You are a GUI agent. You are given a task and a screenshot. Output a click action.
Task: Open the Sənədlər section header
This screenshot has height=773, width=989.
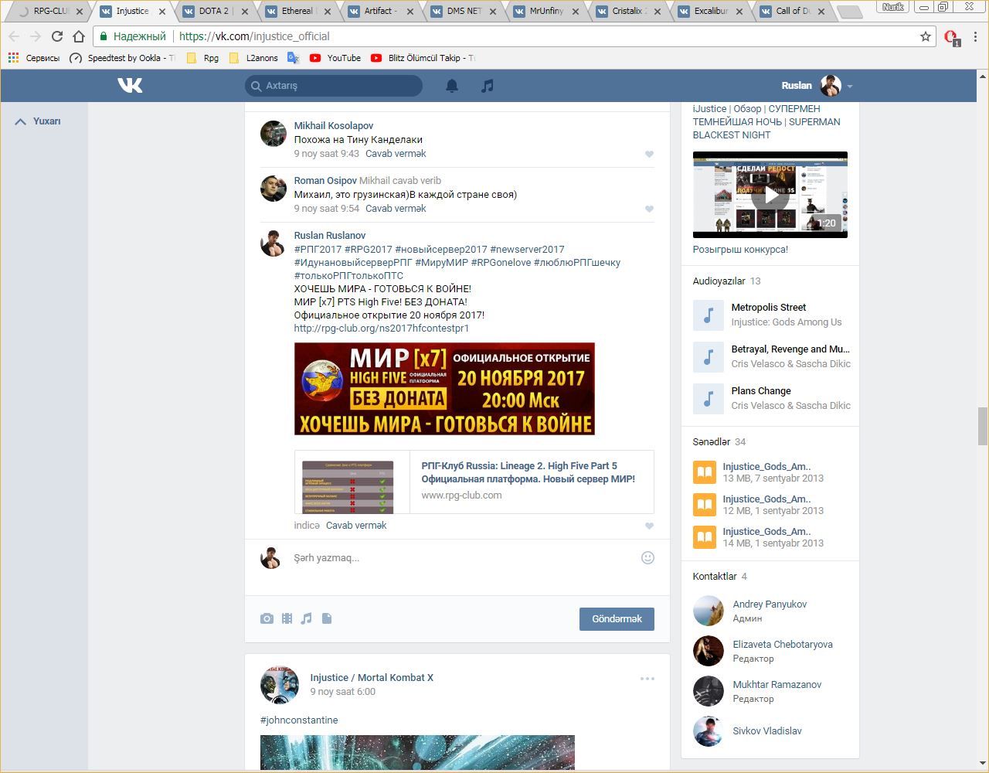click(712, 442)
